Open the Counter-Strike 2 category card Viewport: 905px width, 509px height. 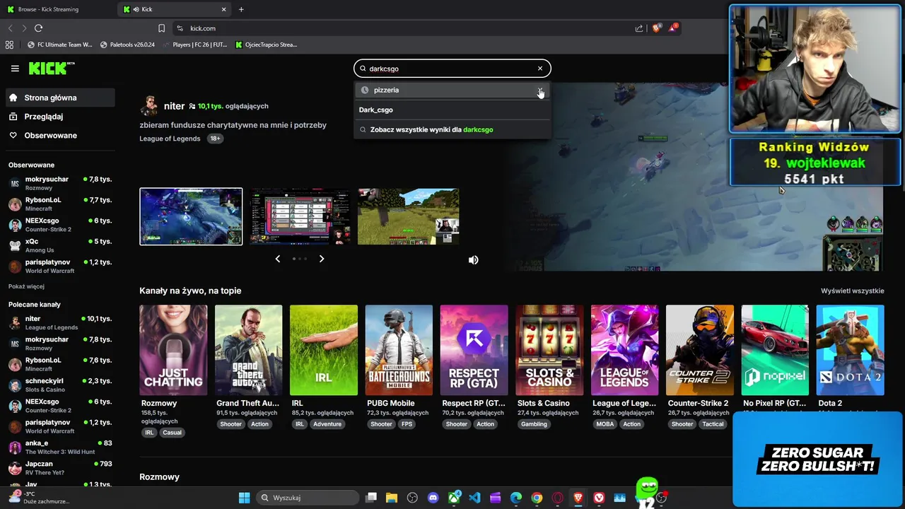pyautogui.click(x=700, y=350)
